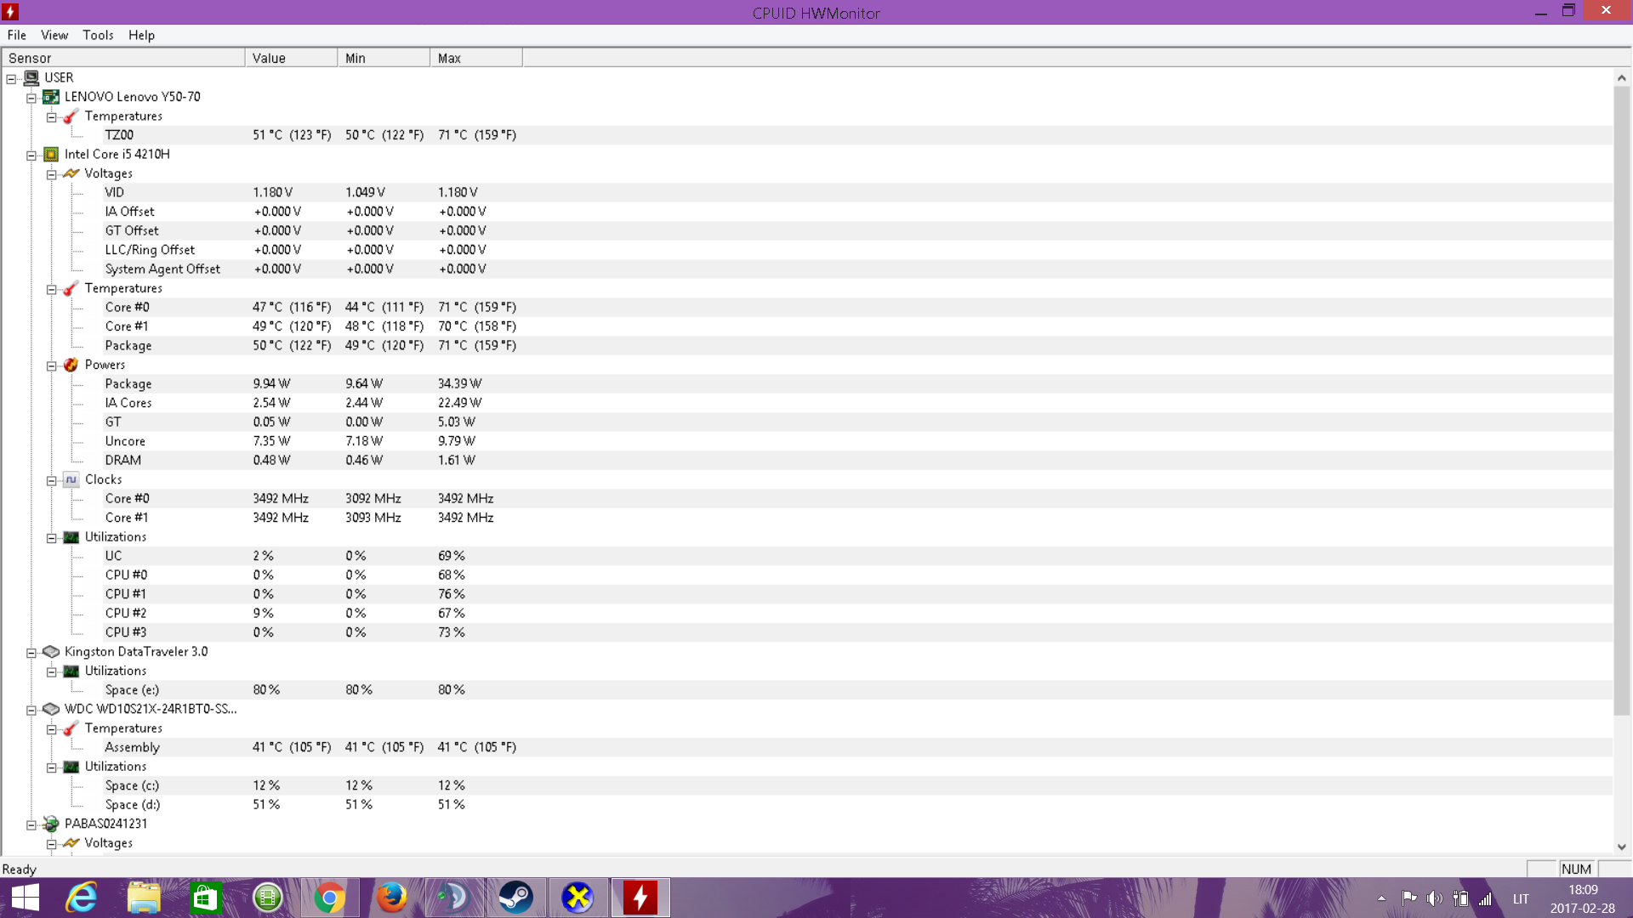This screenshot has width=1633, height=918.
Task: Collapse the PABAS0241231 battery node
Action: click(31, 824)
